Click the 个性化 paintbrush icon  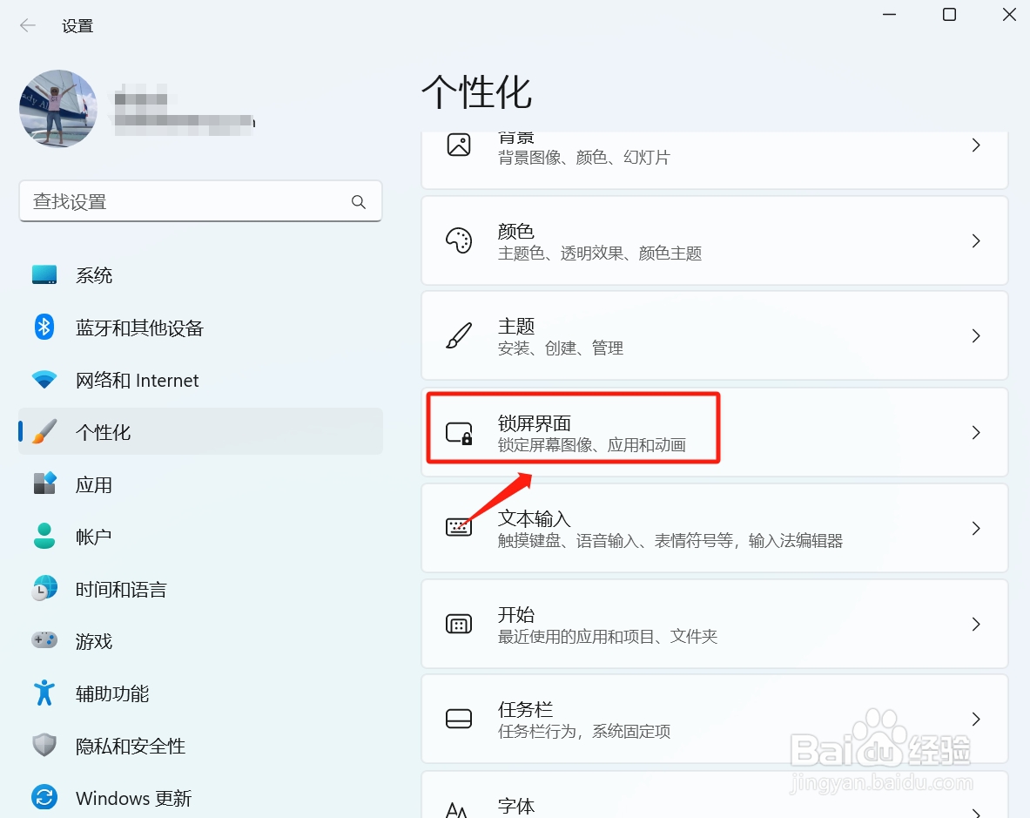click(44, 431)
